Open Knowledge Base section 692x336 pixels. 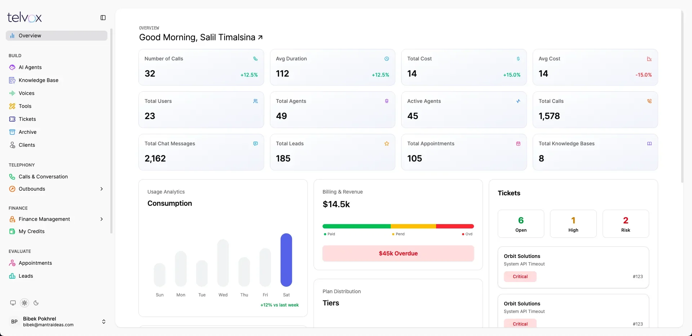click(x=57, y=80)
